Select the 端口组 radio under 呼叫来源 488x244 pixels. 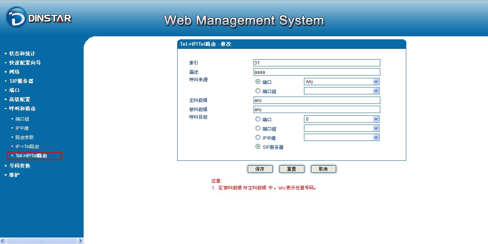click(258, 91)
